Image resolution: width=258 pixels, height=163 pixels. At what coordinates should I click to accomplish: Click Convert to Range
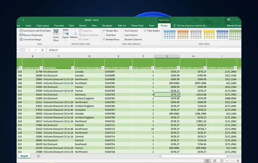tap(32, 39)
